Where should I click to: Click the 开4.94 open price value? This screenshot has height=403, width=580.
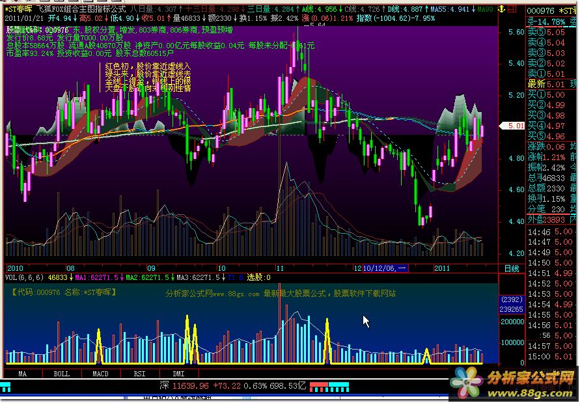(59, 18)
